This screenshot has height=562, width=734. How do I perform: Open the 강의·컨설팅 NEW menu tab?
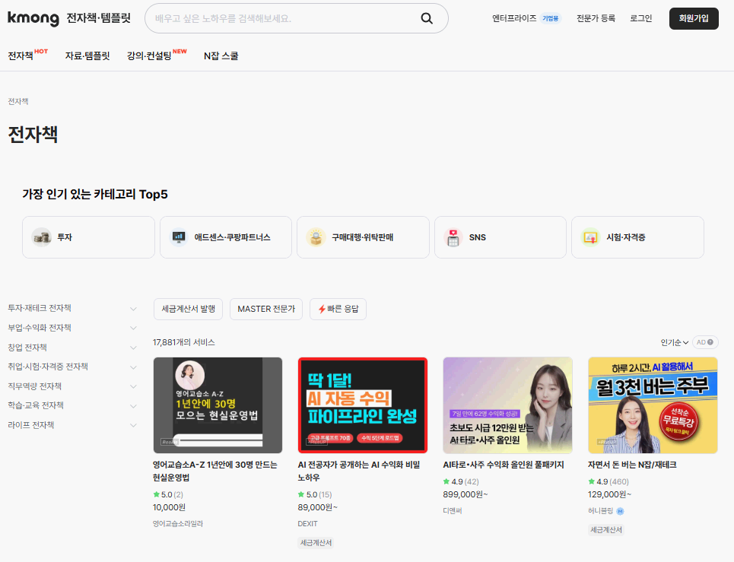(x=157, y=56)
